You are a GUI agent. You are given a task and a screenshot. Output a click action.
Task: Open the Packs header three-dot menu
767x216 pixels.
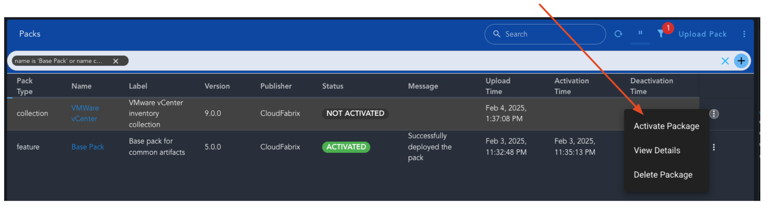pyautogui.click(x=744, y=34)
